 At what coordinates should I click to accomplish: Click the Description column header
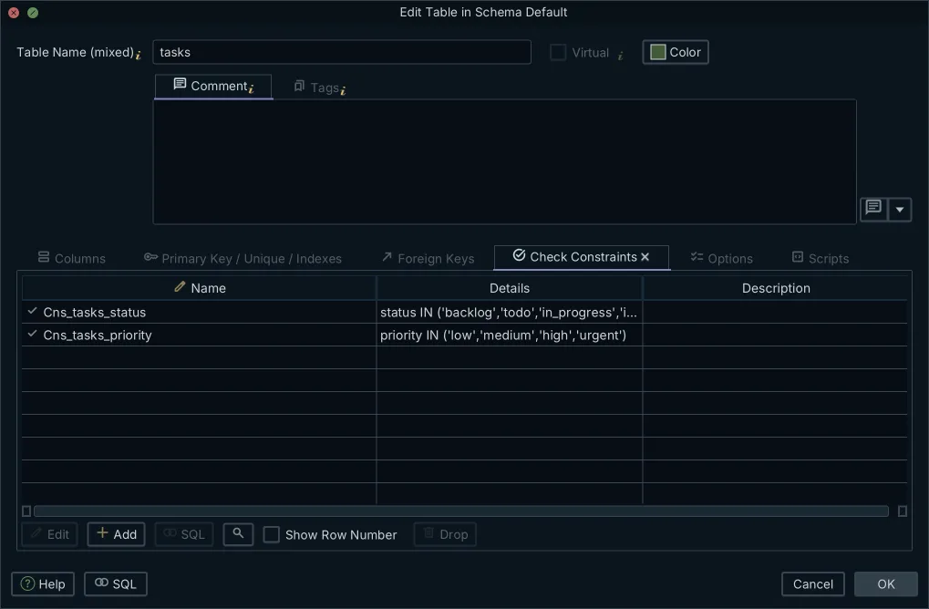775,288
